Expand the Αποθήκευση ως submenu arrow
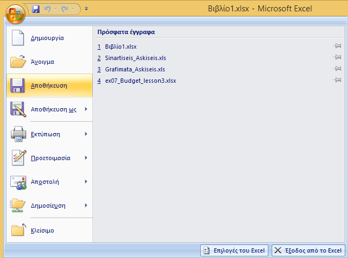 click(86, 109)
